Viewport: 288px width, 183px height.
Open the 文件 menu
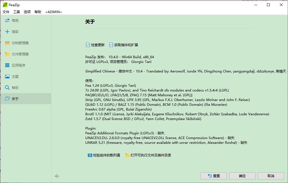6,12
